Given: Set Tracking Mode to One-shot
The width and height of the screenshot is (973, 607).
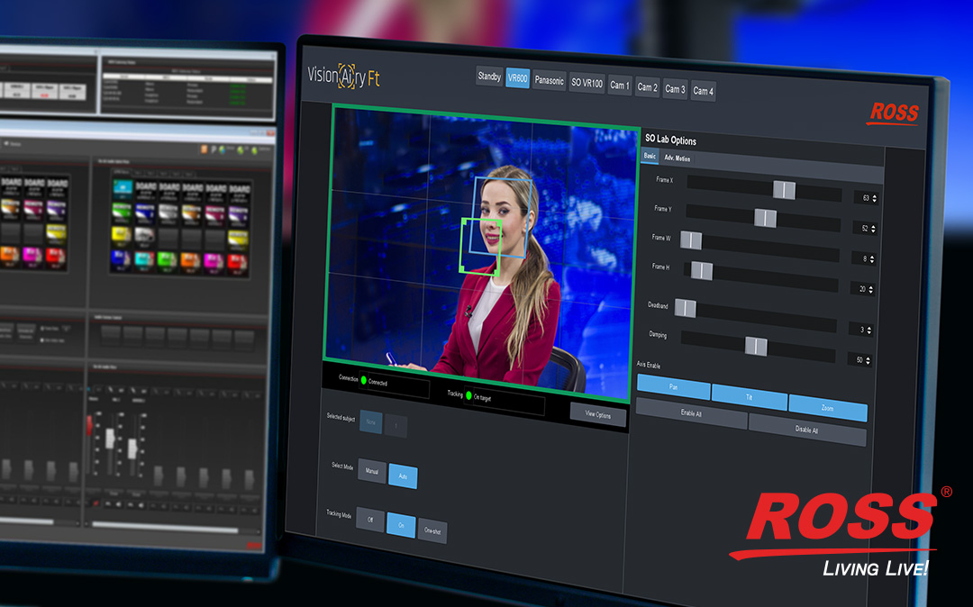Looking at the screenshot, I should [x=432, y=530].
